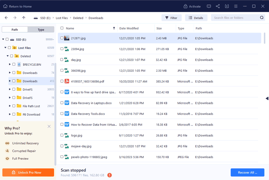Close the Why Pro panel
The height and width of the screenshot is (180, 269).
[x=49, y=127]
